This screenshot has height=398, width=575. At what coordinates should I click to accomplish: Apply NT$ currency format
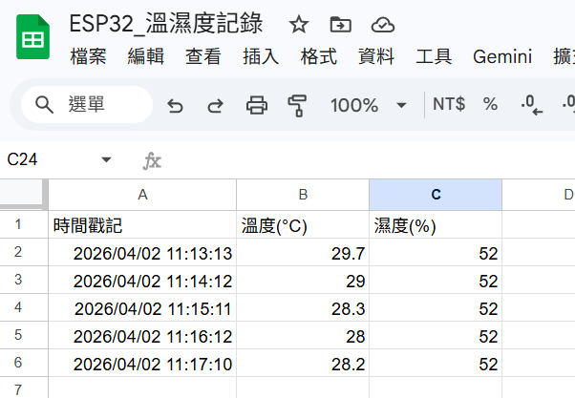(x=449, y=105)
